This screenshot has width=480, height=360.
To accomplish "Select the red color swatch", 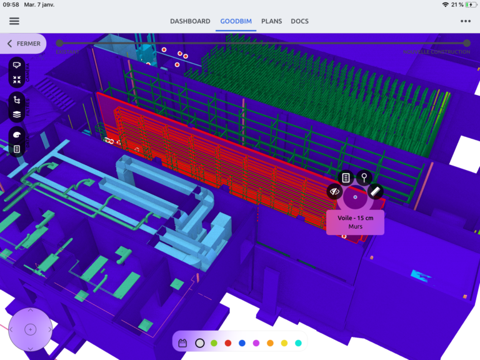I will [x=227, y=343].
